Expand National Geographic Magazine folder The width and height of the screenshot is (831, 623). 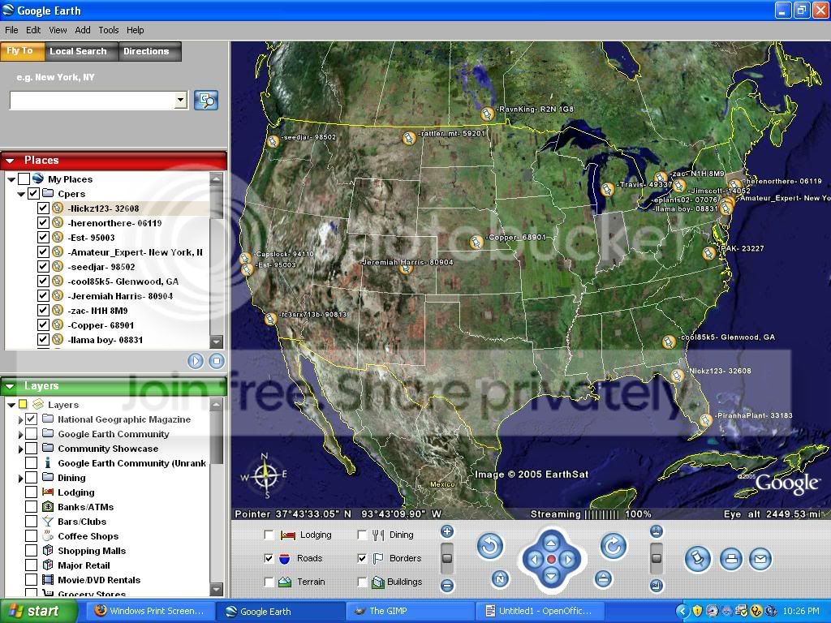pos(20,419)
